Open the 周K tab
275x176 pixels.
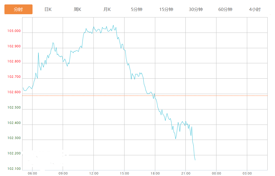pyautogui.click(x=77, y=9)
